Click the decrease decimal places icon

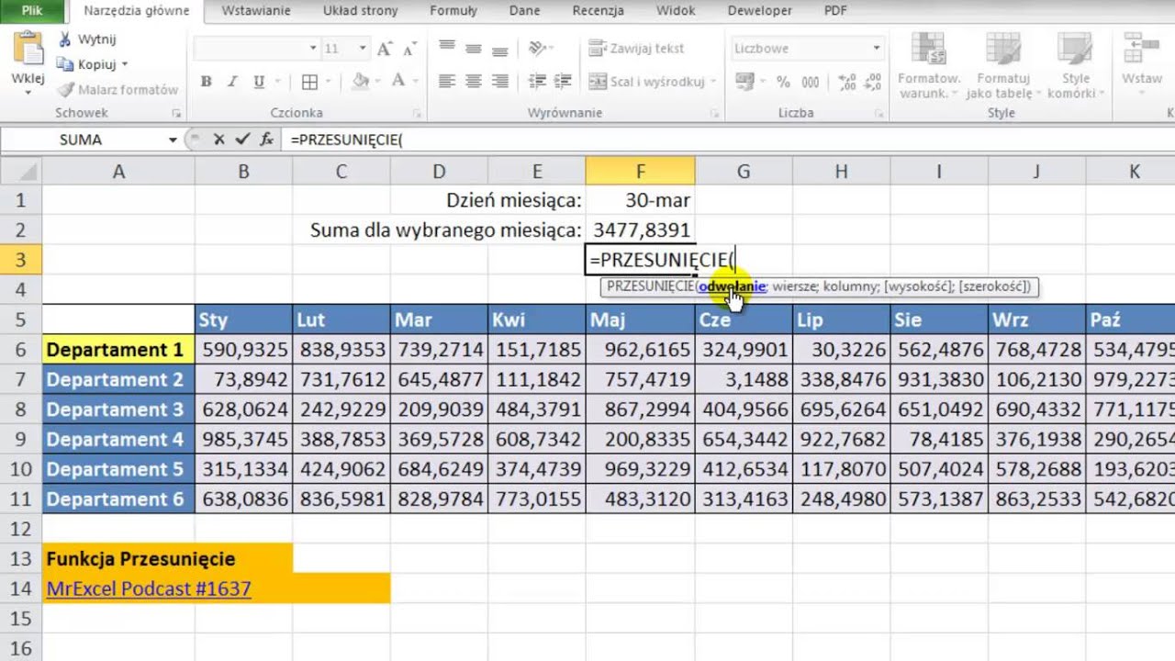[x=873, y=82]
